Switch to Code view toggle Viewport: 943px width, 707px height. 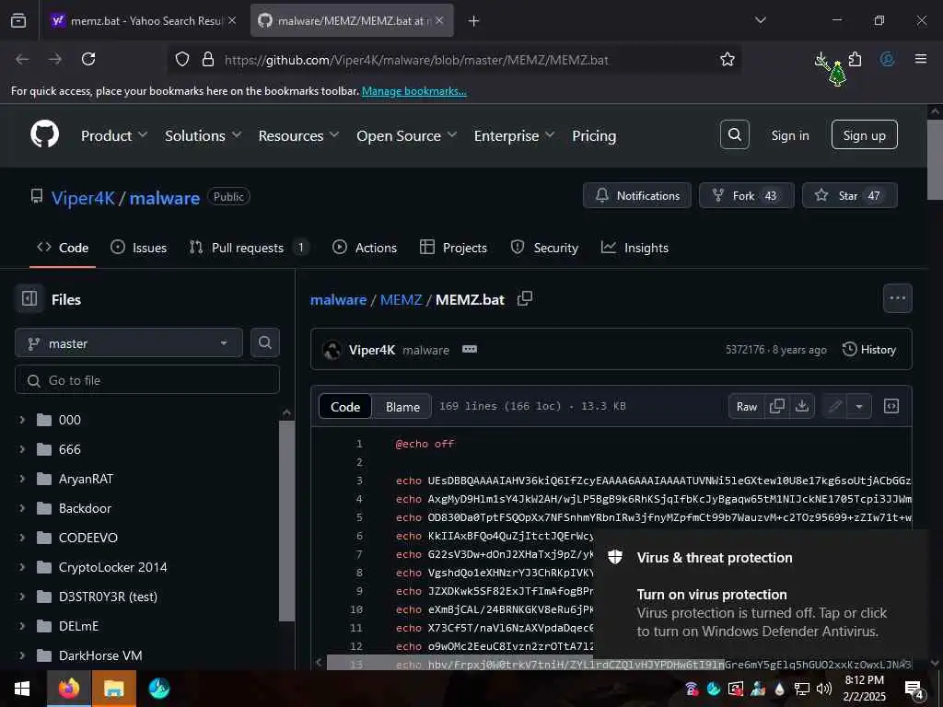point(345,406)
